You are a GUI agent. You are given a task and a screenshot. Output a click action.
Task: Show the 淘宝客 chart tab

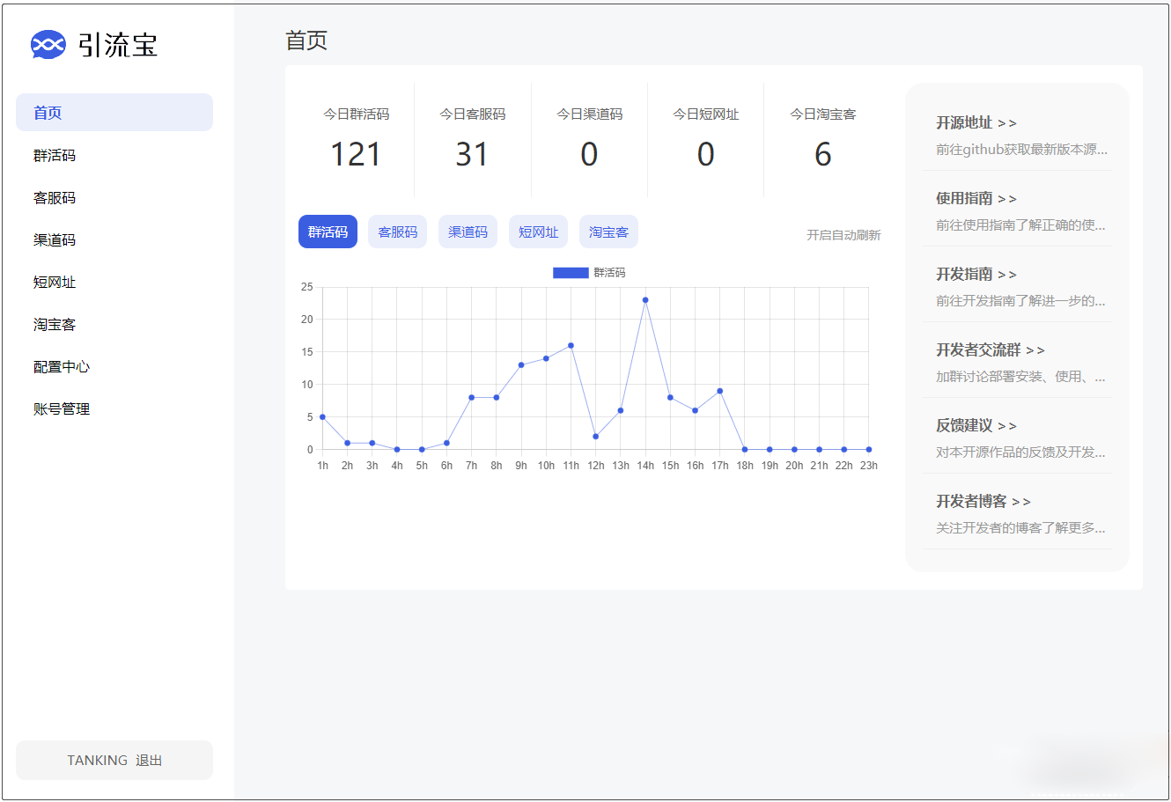tap(608, 232)
